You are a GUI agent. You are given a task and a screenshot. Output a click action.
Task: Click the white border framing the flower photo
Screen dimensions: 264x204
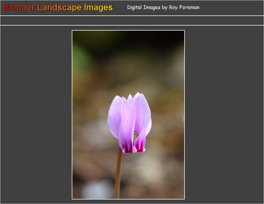tap(72, 114)
